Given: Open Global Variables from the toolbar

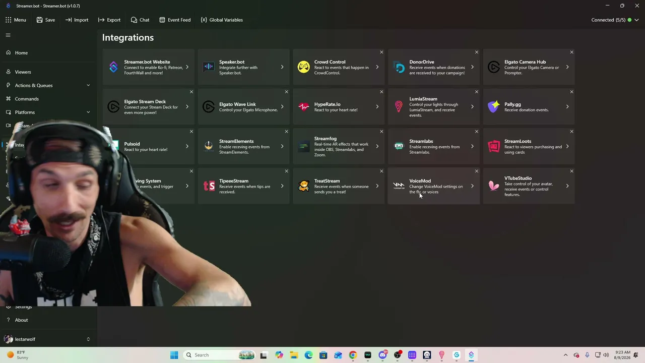Looking at the screenshot, I should (x=222, y=20).
